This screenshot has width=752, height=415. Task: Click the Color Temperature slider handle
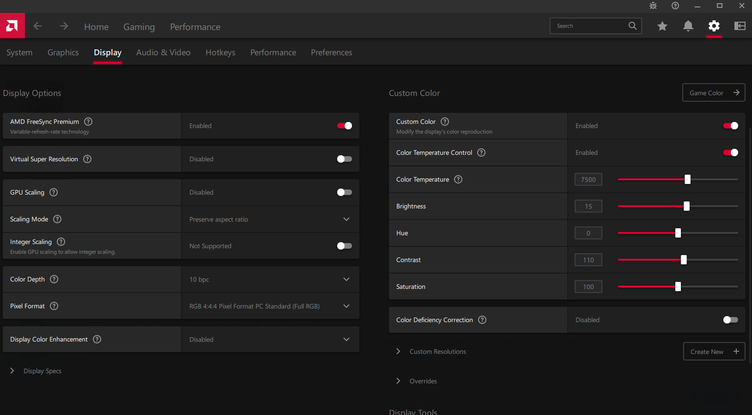pyautogui.click(x=687, y=179)
